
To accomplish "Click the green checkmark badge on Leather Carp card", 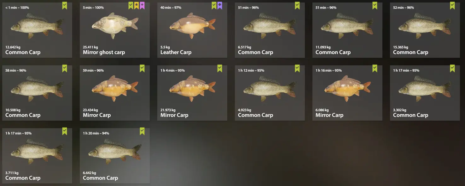I will point(214,6).
